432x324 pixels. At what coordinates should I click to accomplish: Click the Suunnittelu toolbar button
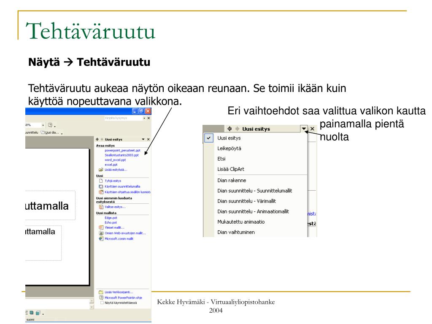point(31,132)
